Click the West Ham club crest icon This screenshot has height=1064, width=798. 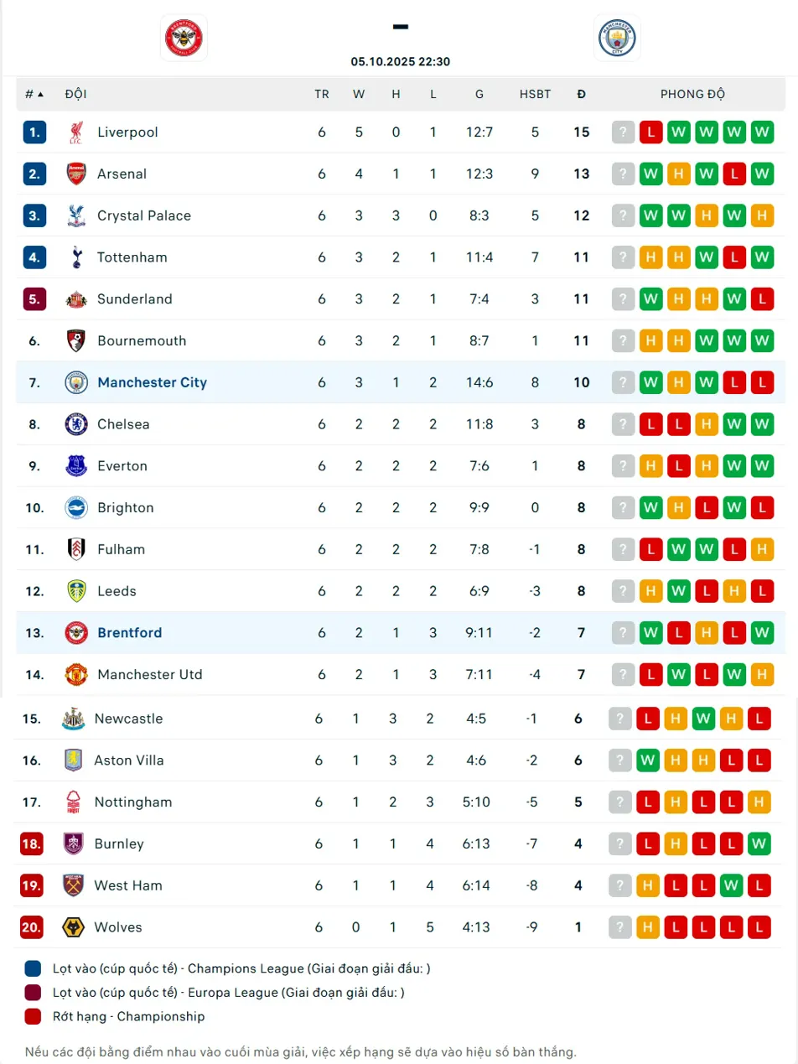coord(73,885)
